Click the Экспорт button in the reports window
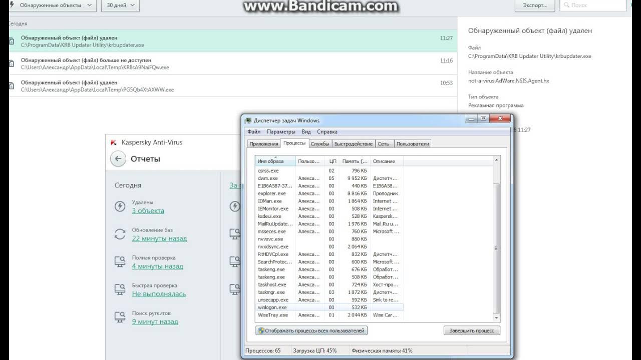 (535, 5)
